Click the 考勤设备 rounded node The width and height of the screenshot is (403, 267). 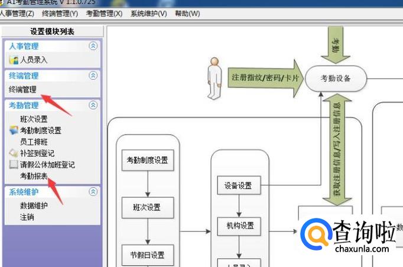click(336, 79)
